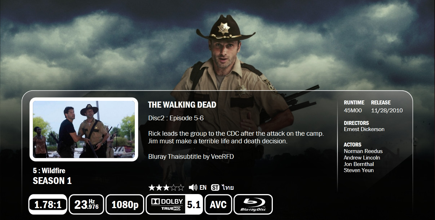
Task: Select actor Andrew Lincoln
Action: (x=362, y=158)
